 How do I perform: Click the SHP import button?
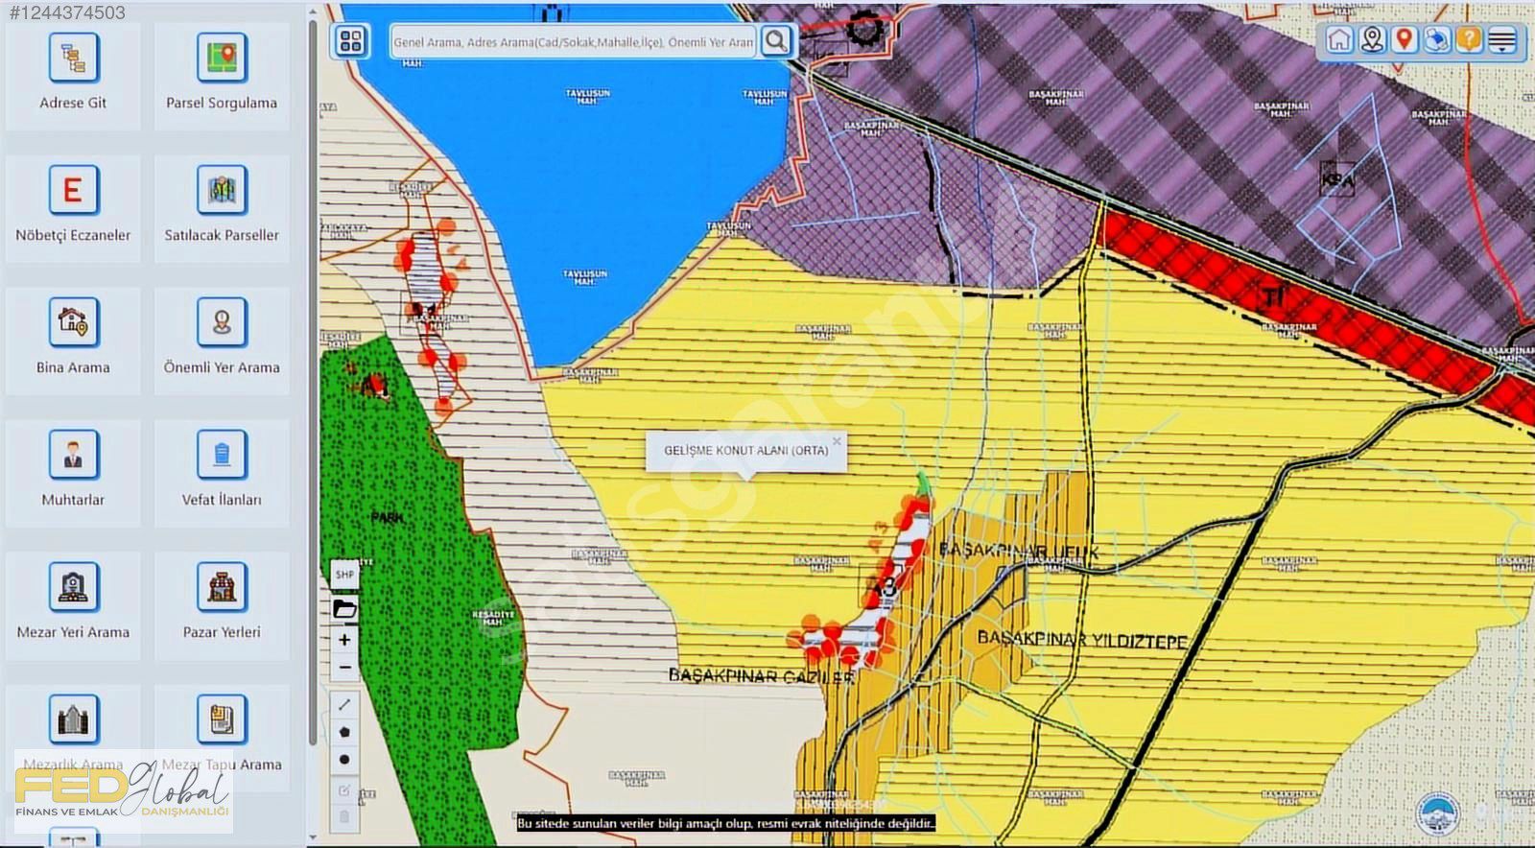pos(344,575)
